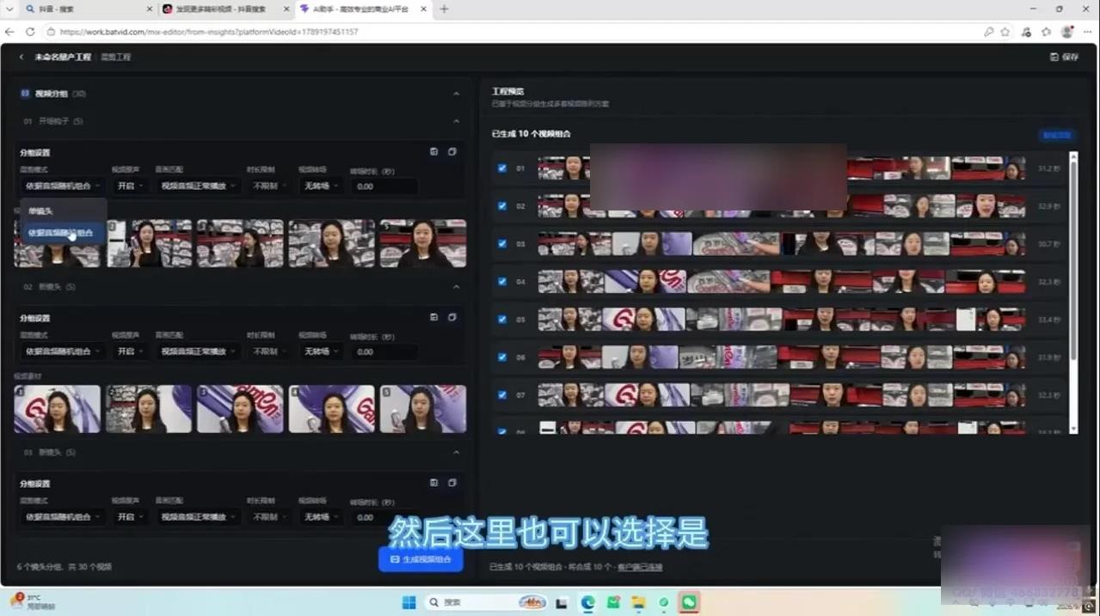Image resolution: width=1100 pixels, height=616 pixels.
Task: Open group 02 不限制 dropdown
Action: 270,351
